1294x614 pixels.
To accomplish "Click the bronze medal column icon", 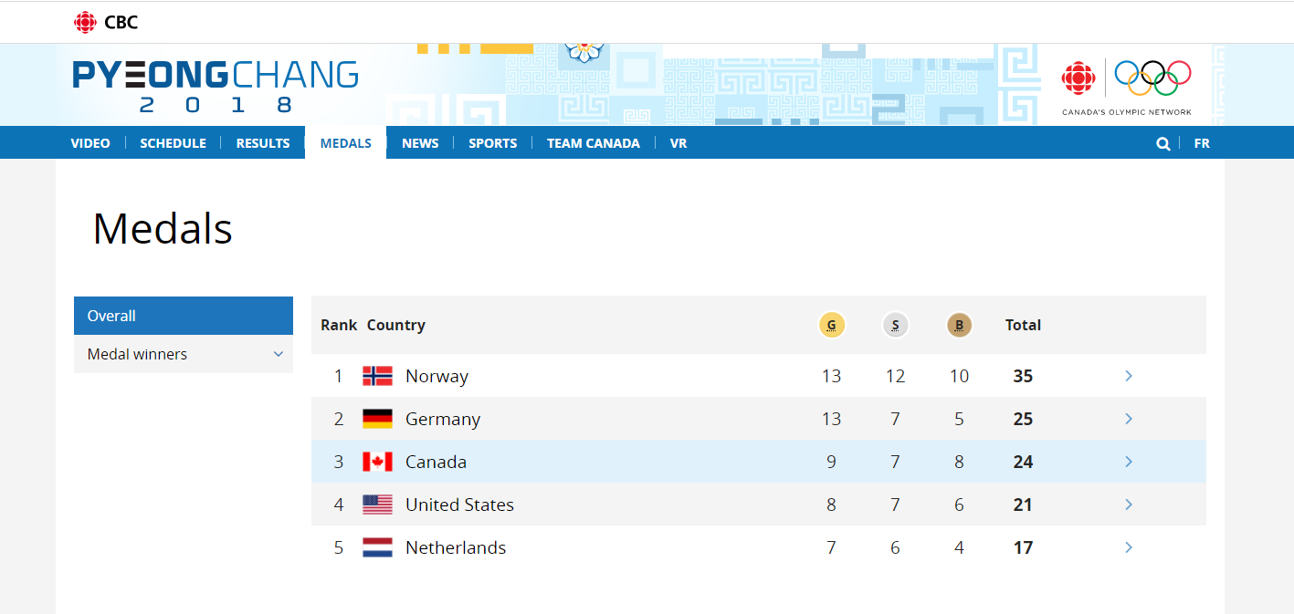I will click(x=959, y=325).
